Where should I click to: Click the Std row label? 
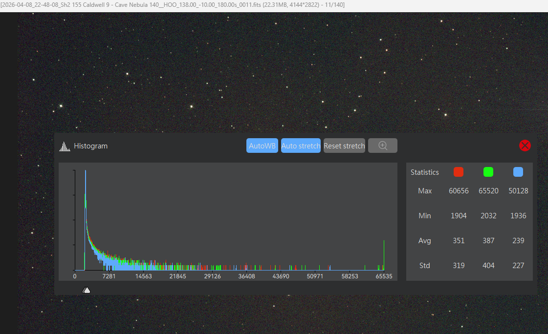pos(425,266)
